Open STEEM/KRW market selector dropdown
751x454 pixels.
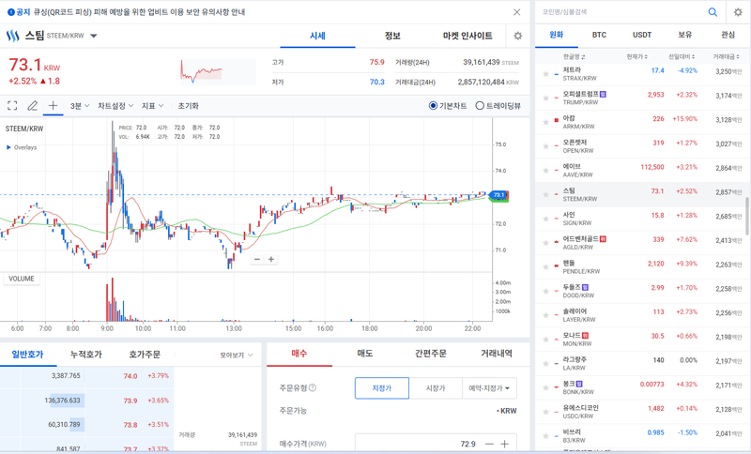pyautogui.click(x=94, y=36)
